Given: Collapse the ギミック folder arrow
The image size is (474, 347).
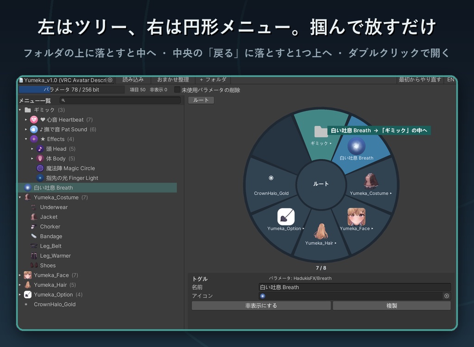Looking at the screenshot, I should pyautogui.click(x=20, y=110).
